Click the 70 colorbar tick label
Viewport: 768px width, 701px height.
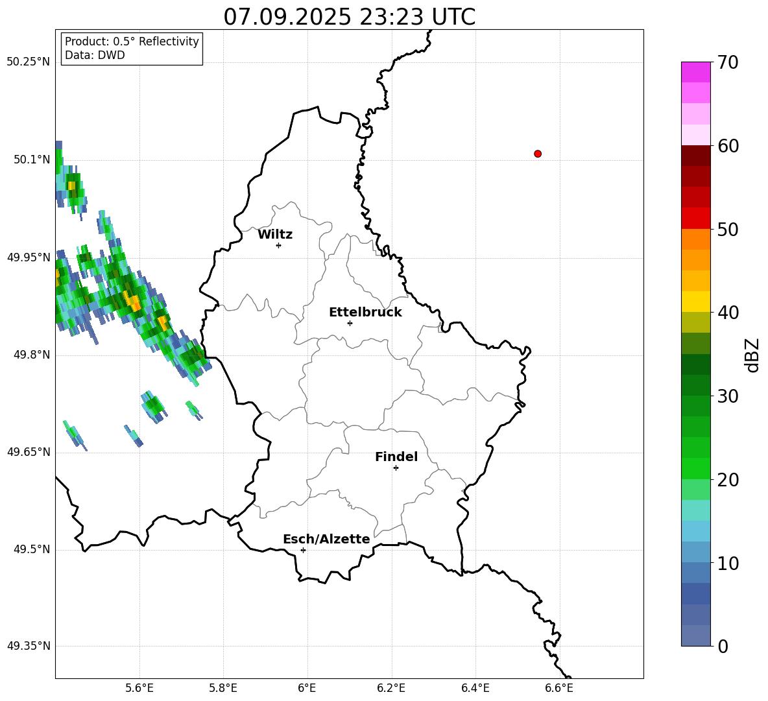[728, 62]
